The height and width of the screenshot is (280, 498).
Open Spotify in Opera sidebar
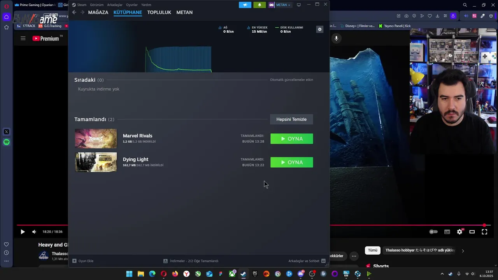coord(6,142)
